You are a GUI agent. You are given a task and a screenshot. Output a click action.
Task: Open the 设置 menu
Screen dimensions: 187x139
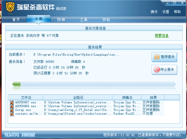(166, 12)
